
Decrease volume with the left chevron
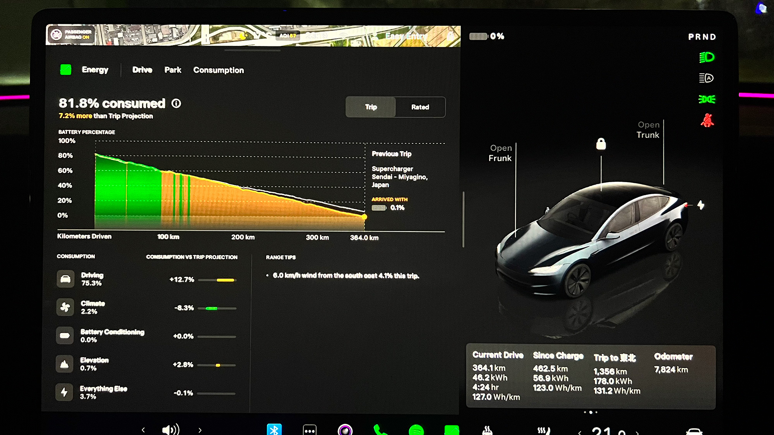tap(143, 430)
